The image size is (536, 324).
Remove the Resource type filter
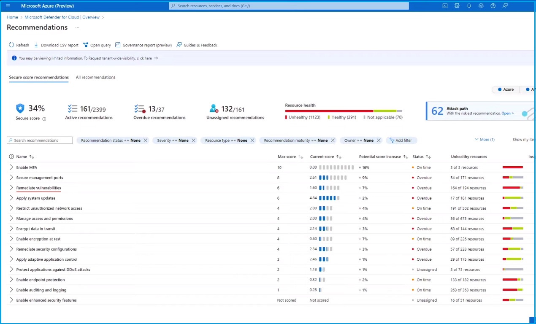click(x=252, y=140)
